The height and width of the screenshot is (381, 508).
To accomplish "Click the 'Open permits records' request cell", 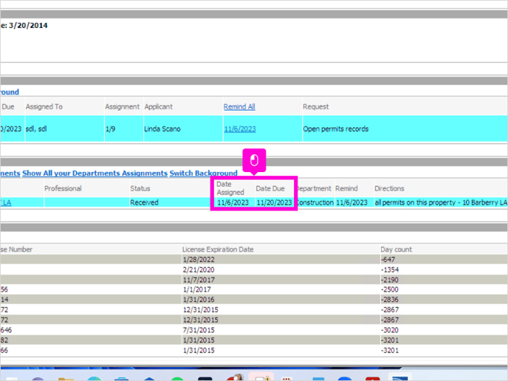I will [336, 129].
